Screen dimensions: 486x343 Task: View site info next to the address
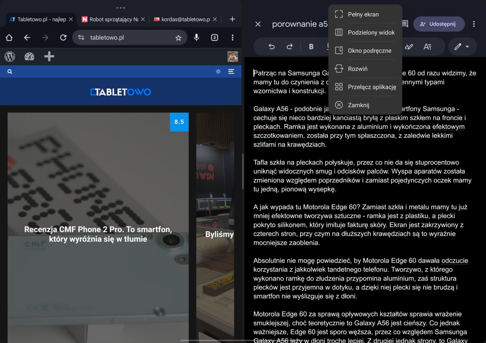81,37
